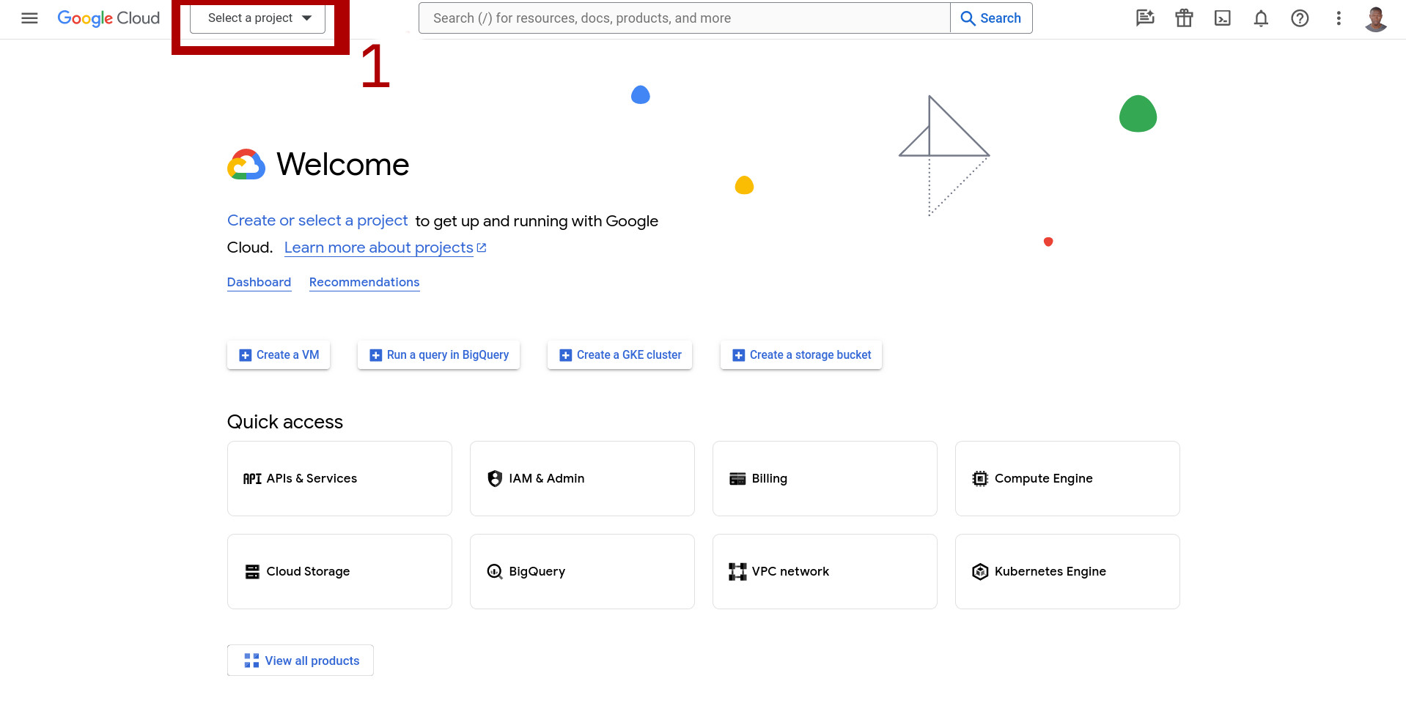Open the Billing quick access card

(825, 478)
